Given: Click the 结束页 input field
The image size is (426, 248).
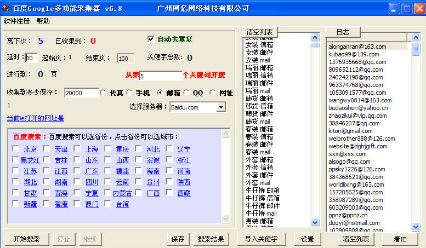Looking at the screenshot, I should tap(125, 59).
